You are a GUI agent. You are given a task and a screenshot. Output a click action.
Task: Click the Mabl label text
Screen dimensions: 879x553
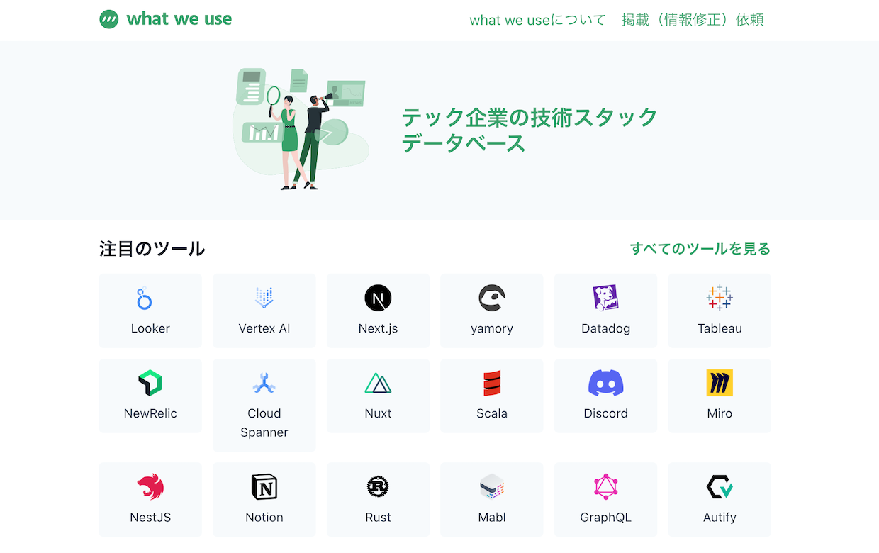(x=492, y=517)
